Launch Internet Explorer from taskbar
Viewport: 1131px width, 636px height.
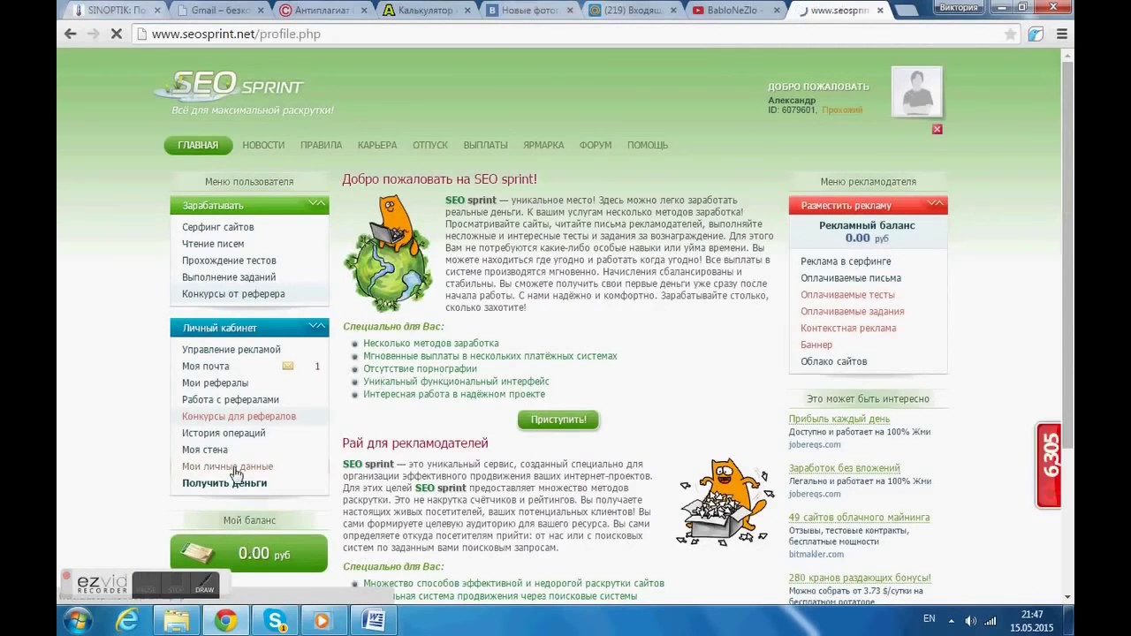coord(127,620)
